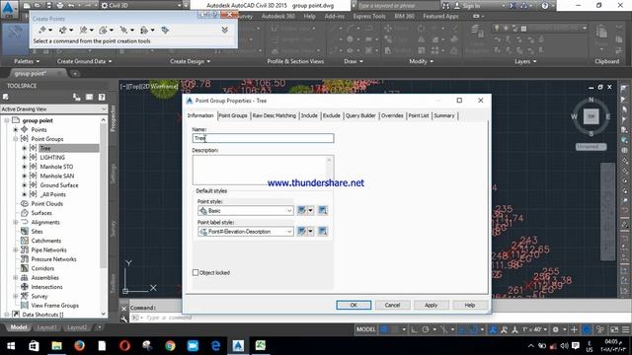Click the Cancel button
632x355 pixels.
392,305
